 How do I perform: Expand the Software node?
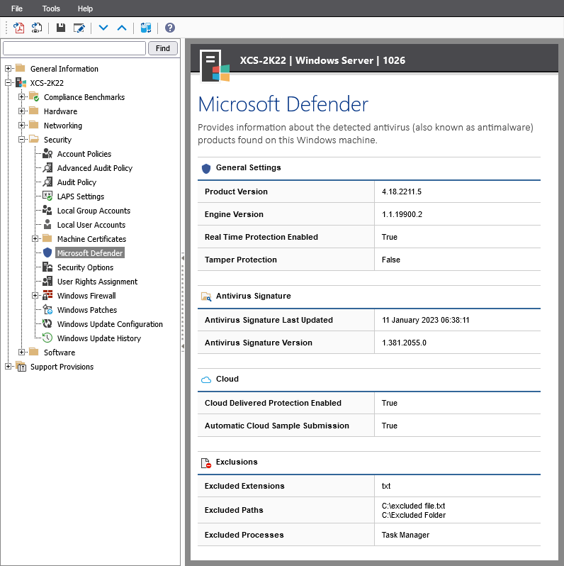(22, 352)
